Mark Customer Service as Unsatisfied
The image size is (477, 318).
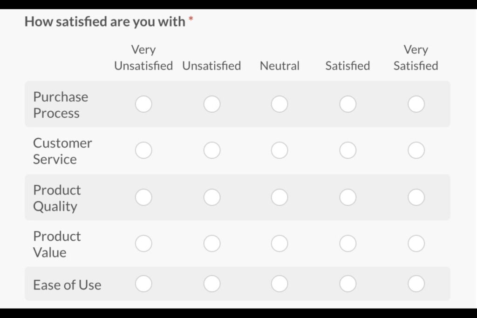click(x=212, y=150)
